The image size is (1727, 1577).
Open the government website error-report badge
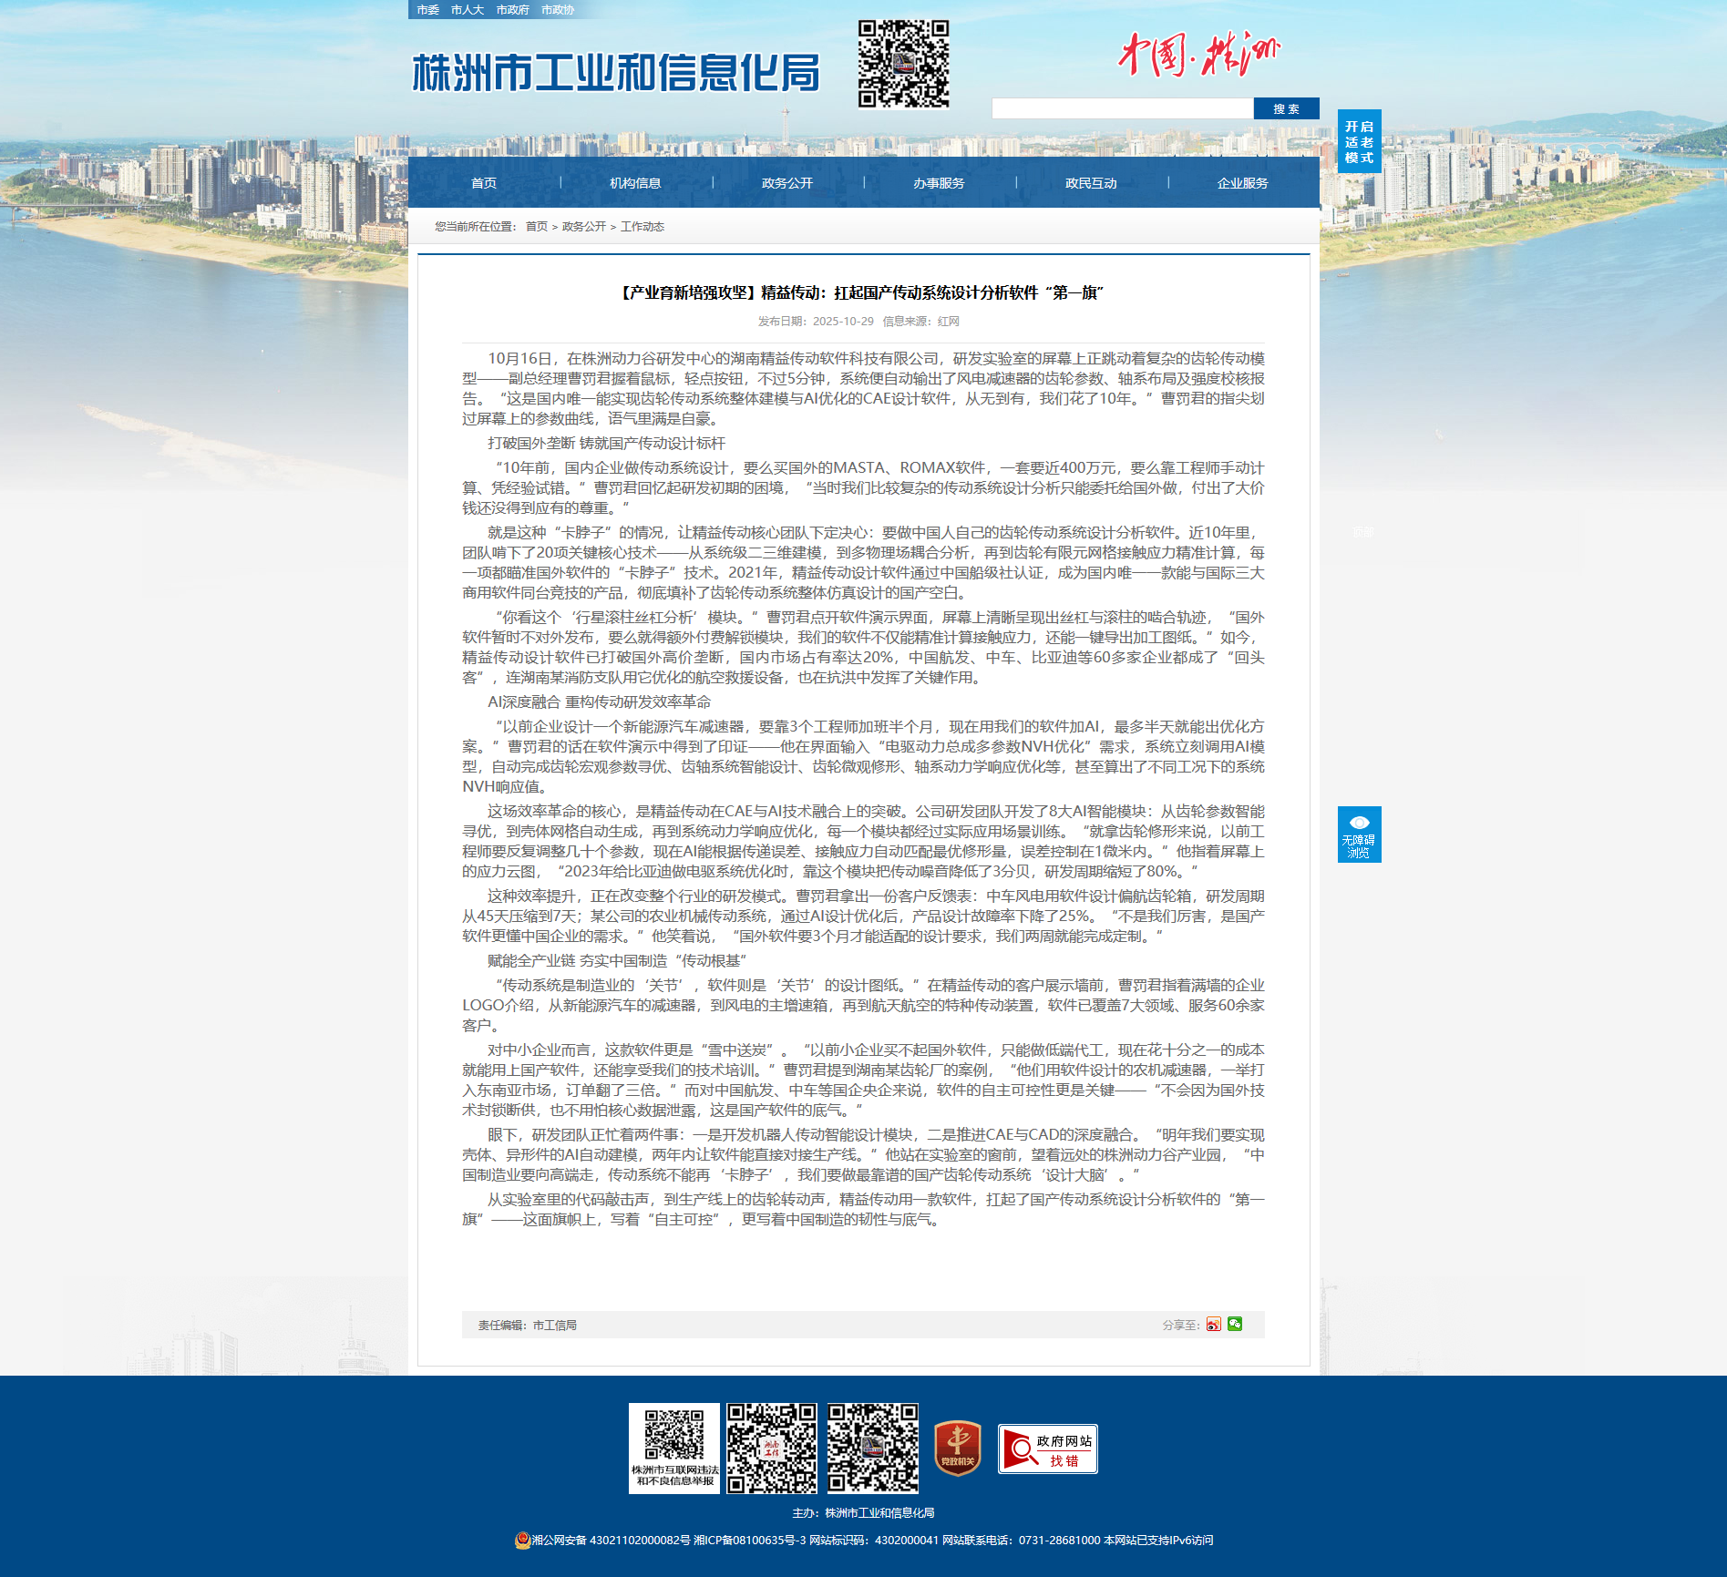(x=1047, y=1449)
